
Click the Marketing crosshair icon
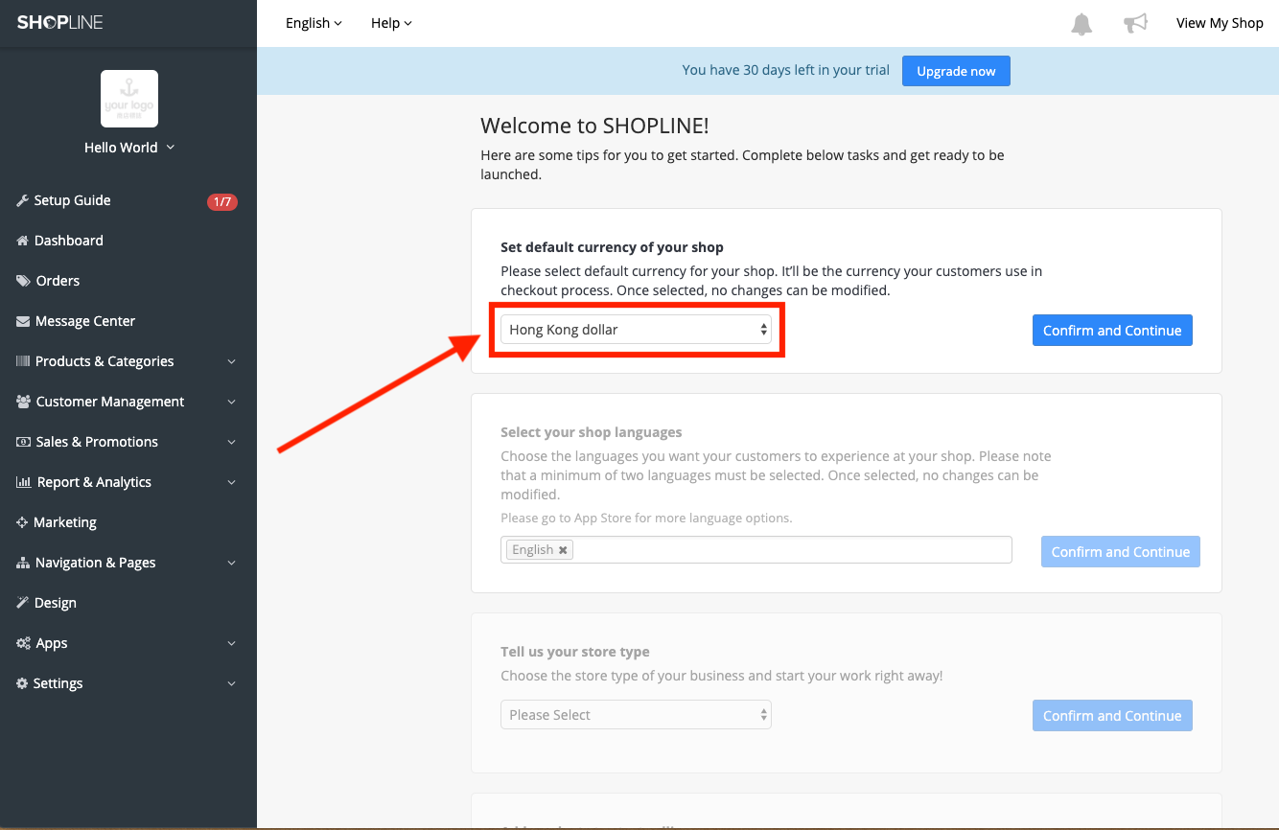[23, 522]
